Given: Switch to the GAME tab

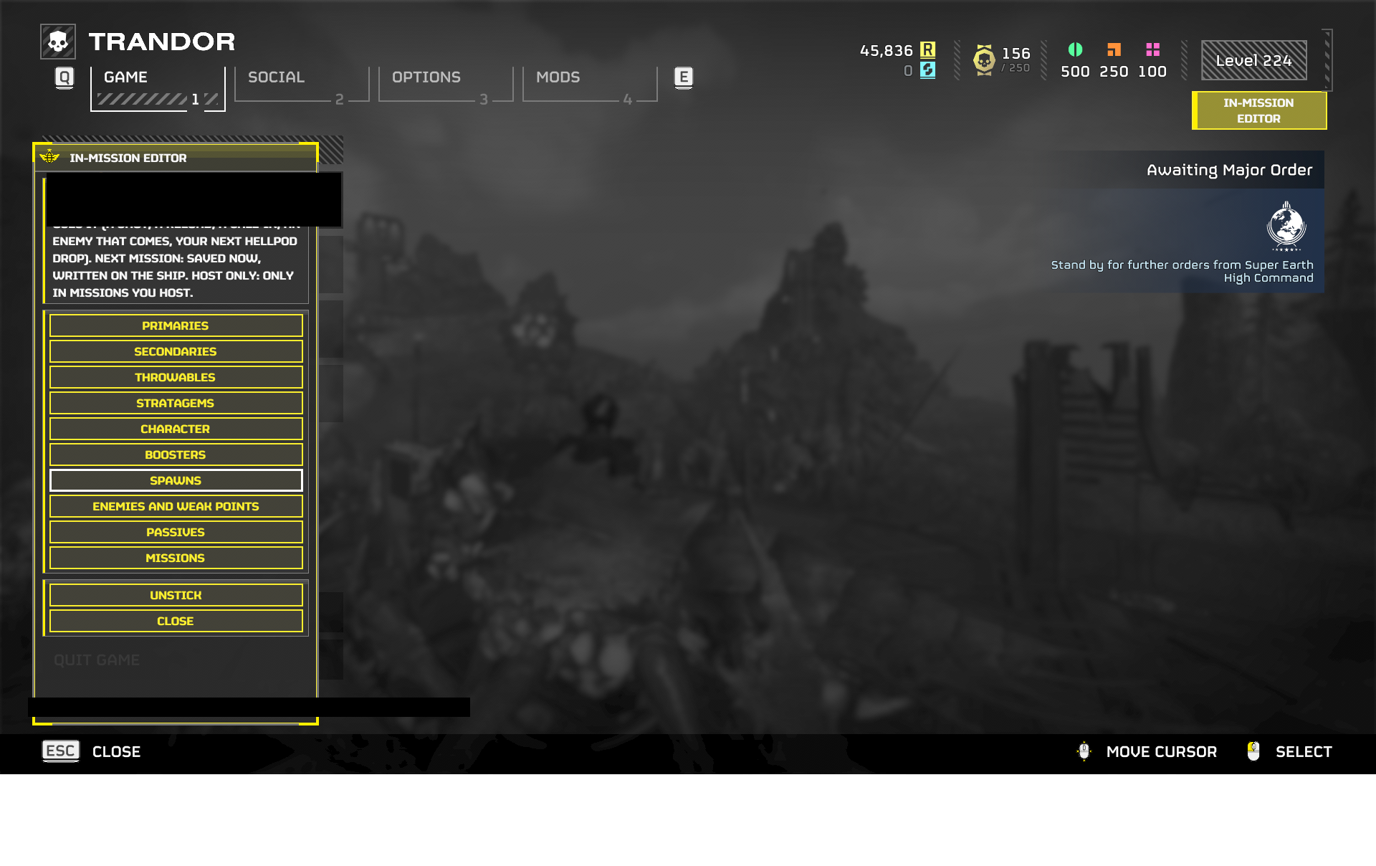Looking at the screenshot, I should pyautogui.click(x=158, y=88).
